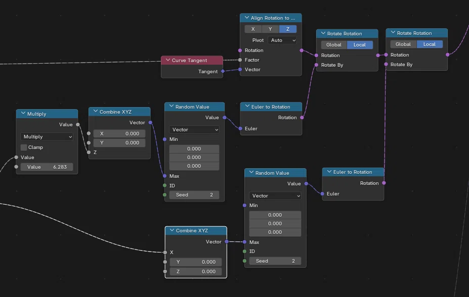Click the Seed field in right Random Value
Viewport: 469px width, 297px height.
(275, 261)
